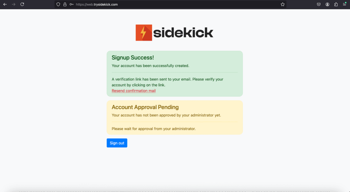Open the Extensions puzzle-piece panel
Screen dimensions: 350x192
click(x=336, y=4)
